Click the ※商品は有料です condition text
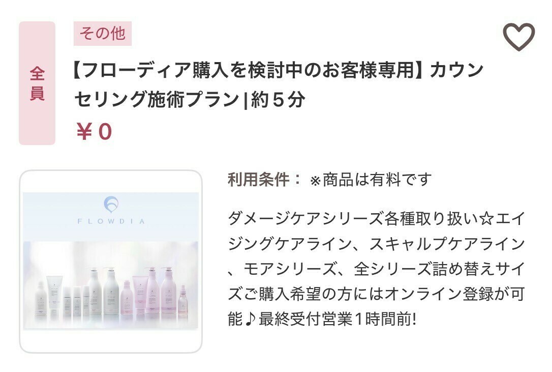The image size is (552, 372). 371,180
